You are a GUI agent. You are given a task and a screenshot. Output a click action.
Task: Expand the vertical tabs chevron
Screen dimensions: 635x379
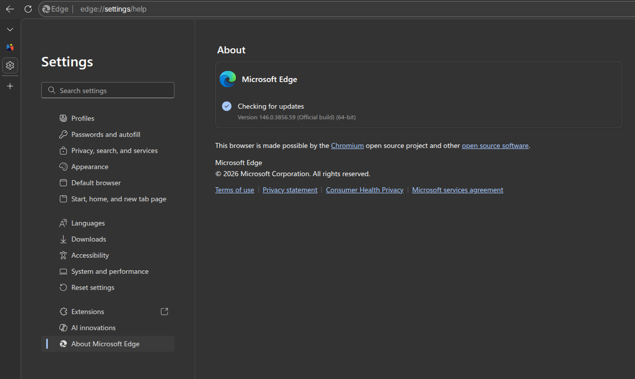(x=10, y=30)
